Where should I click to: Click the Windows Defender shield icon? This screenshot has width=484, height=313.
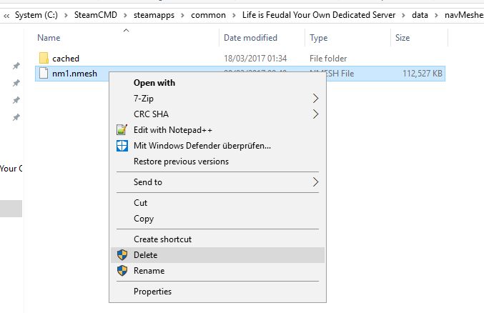(122, 146)
